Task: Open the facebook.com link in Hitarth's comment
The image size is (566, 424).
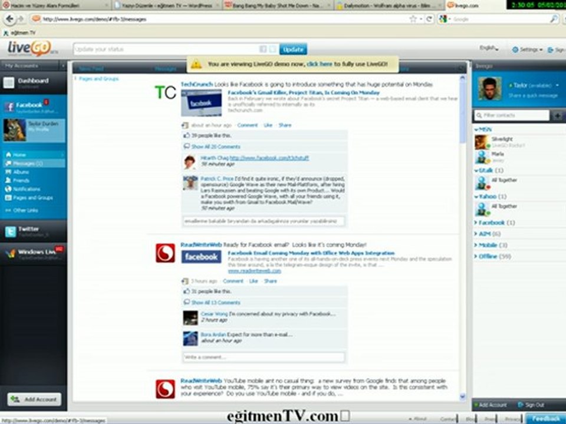Action: tap(269, 158)
